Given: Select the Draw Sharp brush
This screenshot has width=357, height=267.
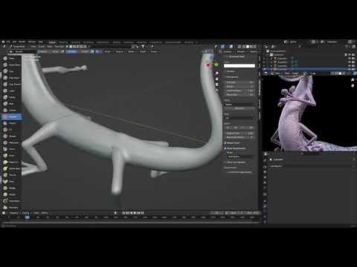Looking at the screenshot, I should point(11,65).
